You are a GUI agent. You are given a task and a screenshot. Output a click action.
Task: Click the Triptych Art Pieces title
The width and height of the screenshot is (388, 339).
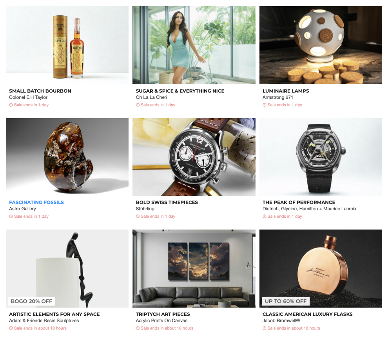(x=163, y=314)
